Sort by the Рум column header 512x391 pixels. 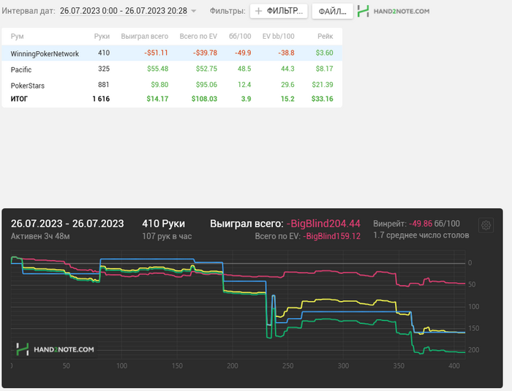point(17,37)
